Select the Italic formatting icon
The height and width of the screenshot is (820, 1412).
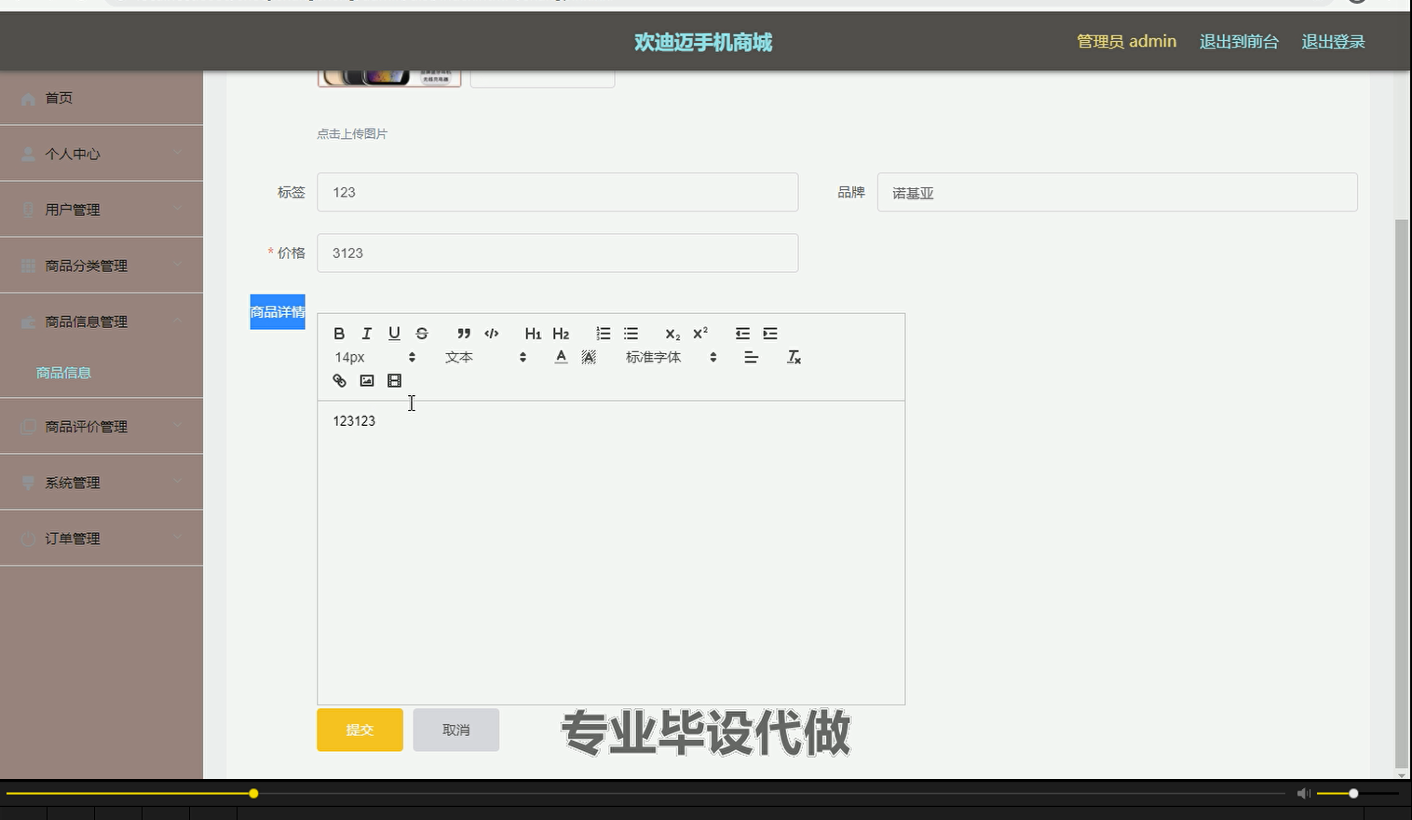coord(366,333)
